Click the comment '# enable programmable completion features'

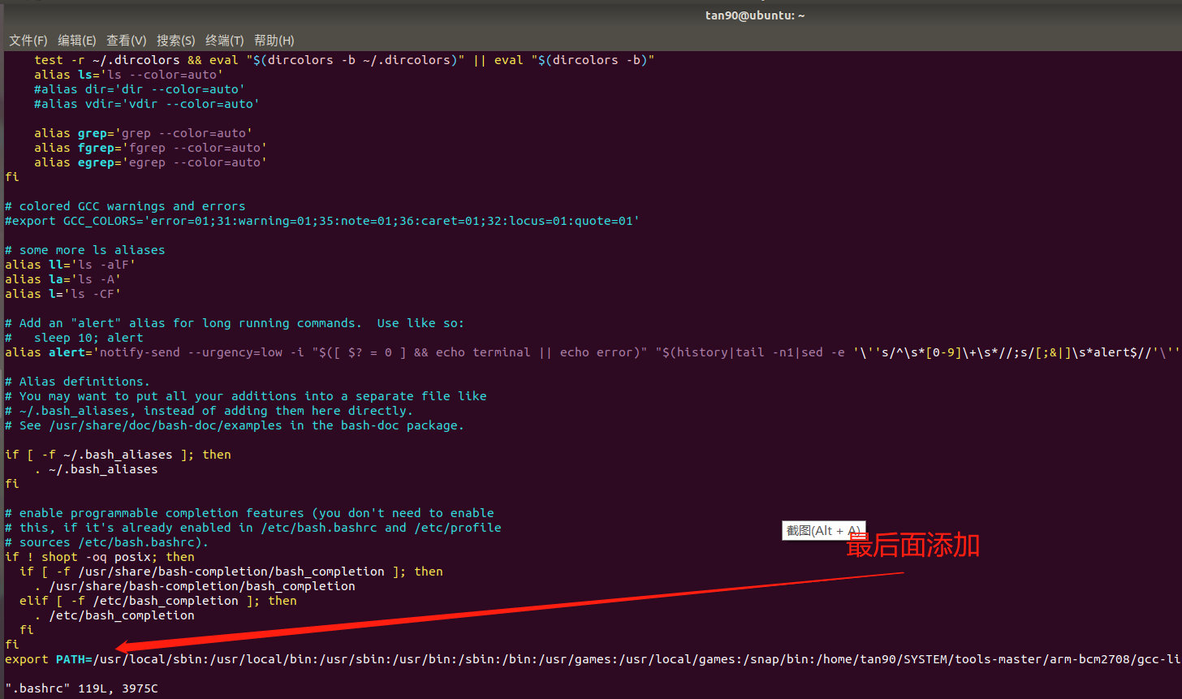click(x=249, y=513)
